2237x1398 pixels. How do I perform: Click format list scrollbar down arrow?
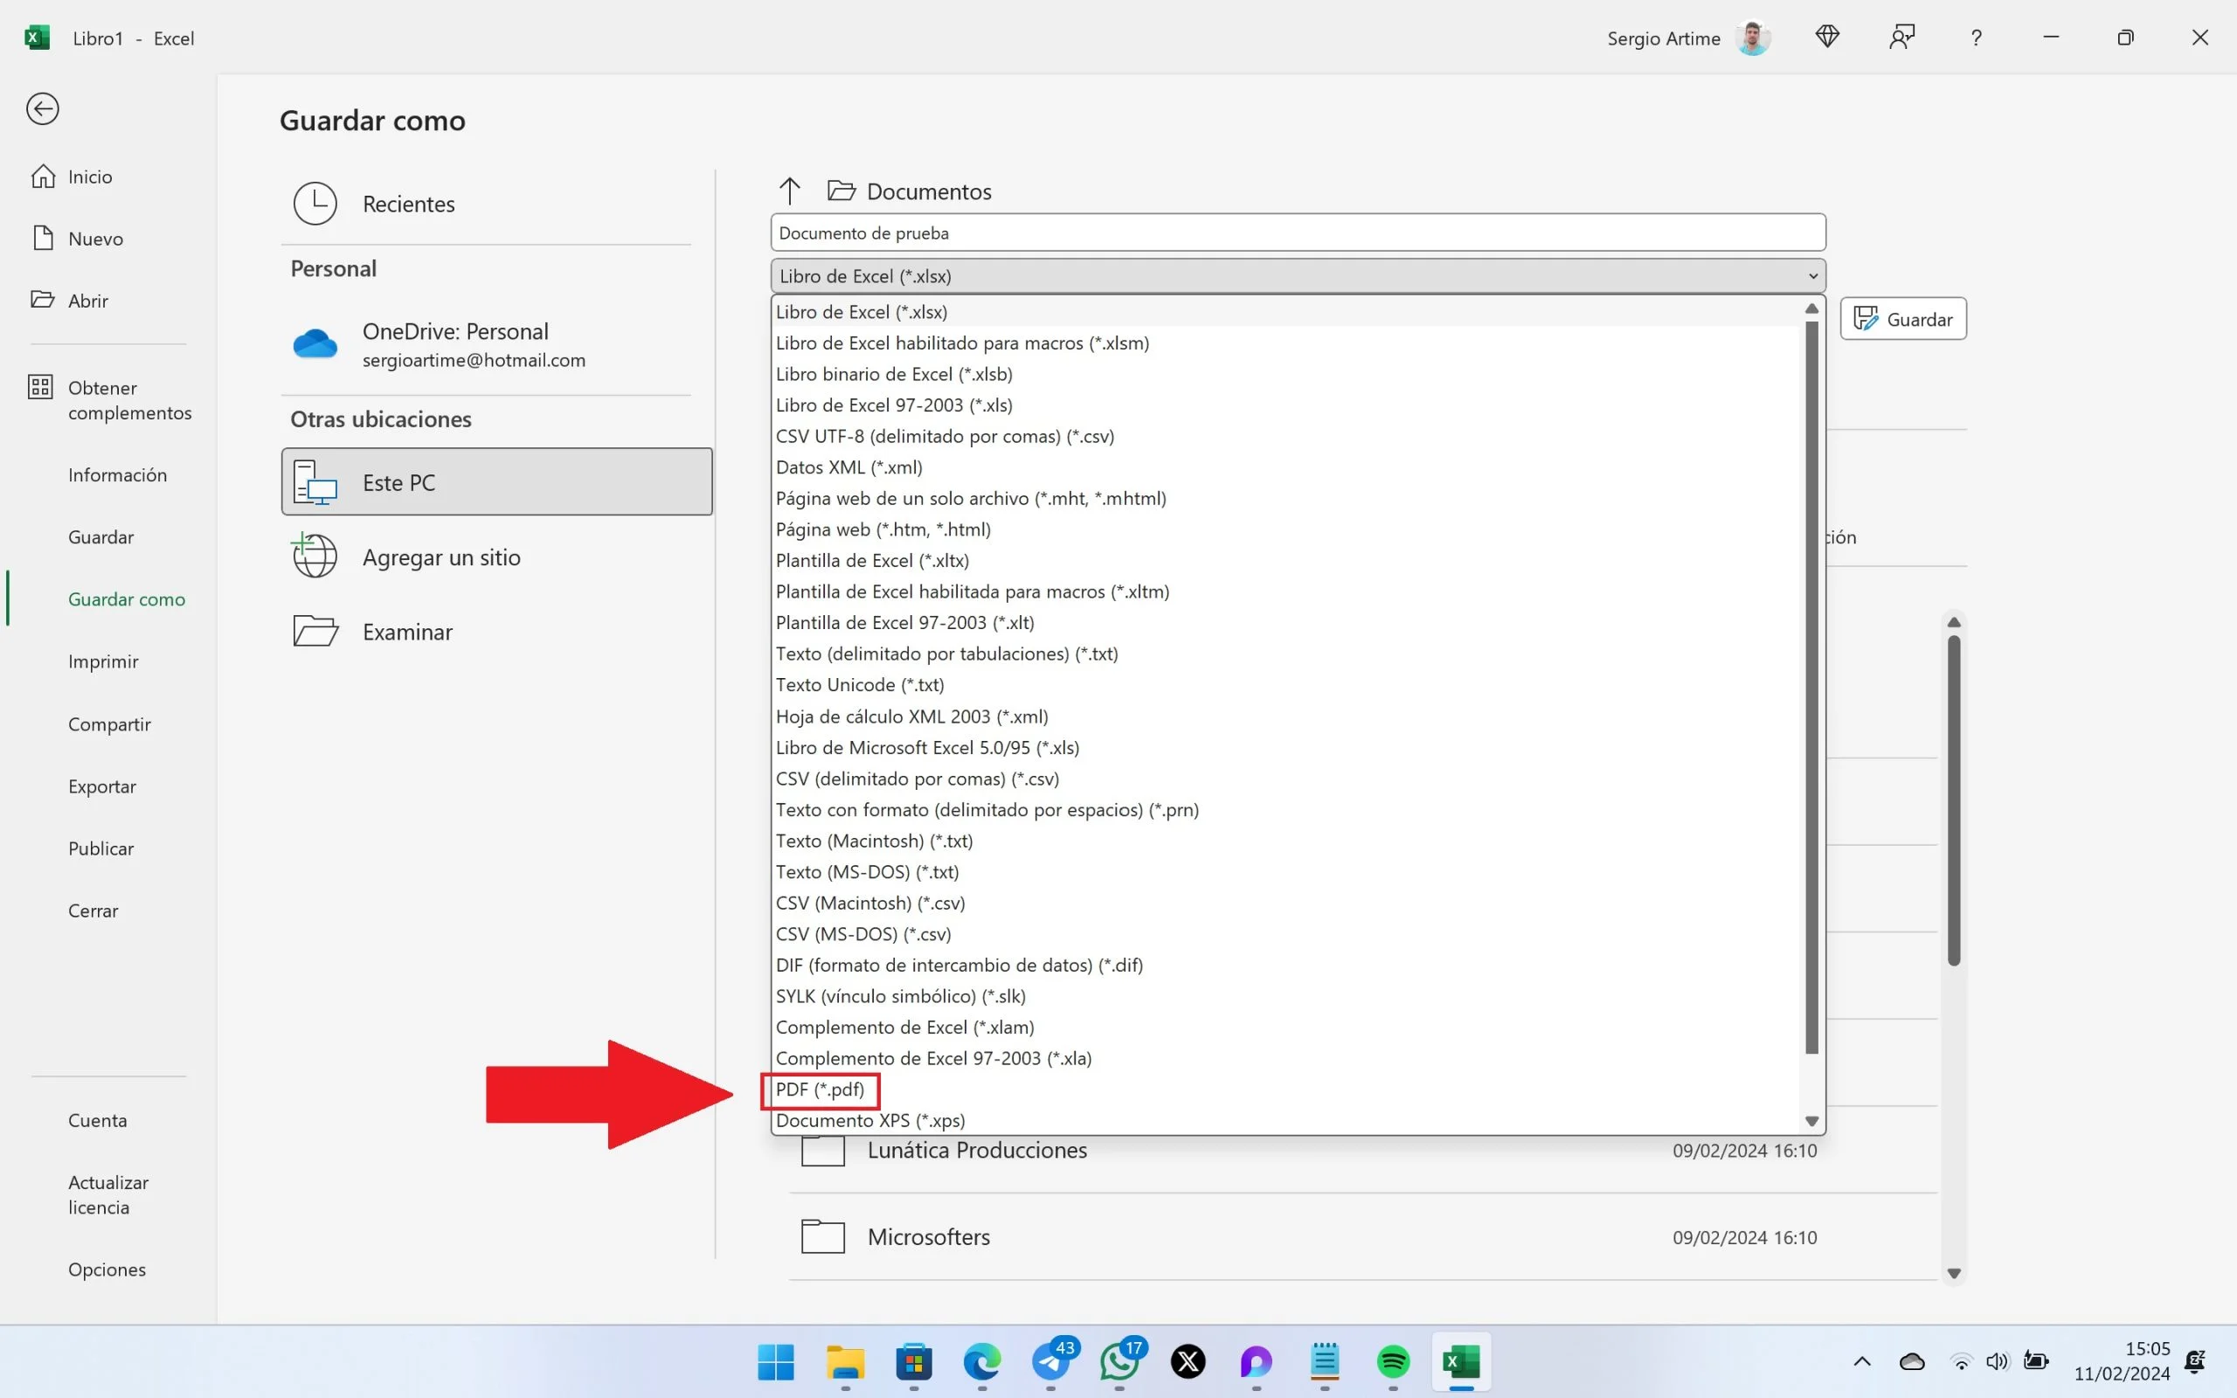[x=1811, y=1121]
